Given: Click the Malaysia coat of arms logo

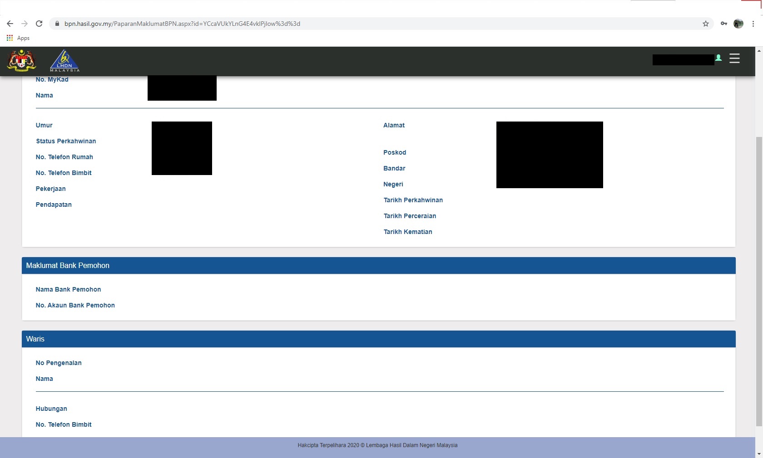Looking at the screenshot, I should [21, 61].
